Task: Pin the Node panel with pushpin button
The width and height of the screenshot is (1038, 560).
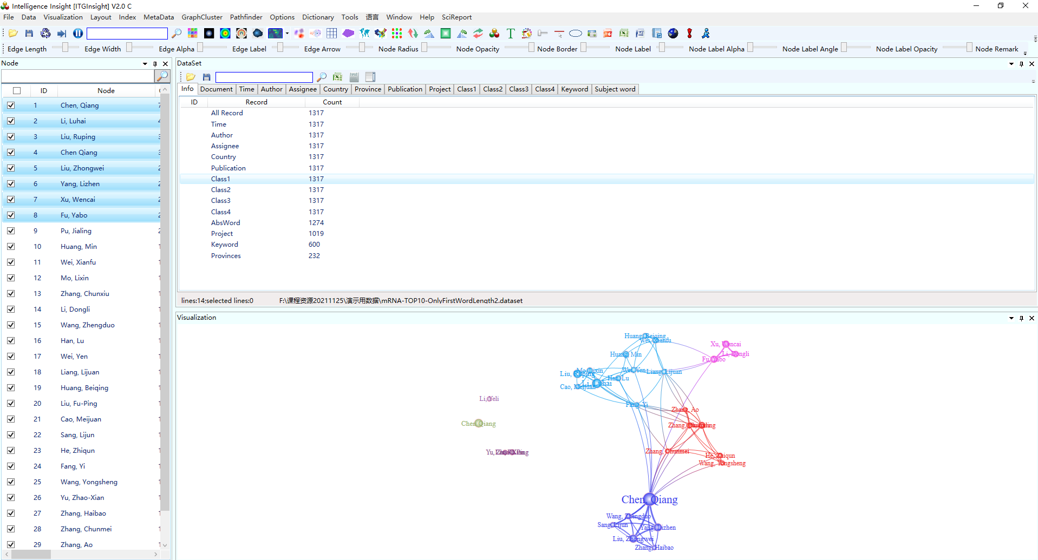Action: tap(155, 64)
